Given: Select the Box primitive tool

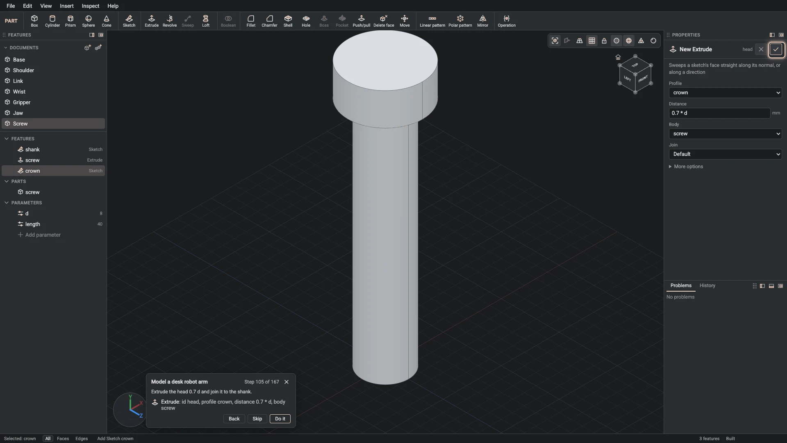Looking at the screenshot, I should 34,21.
